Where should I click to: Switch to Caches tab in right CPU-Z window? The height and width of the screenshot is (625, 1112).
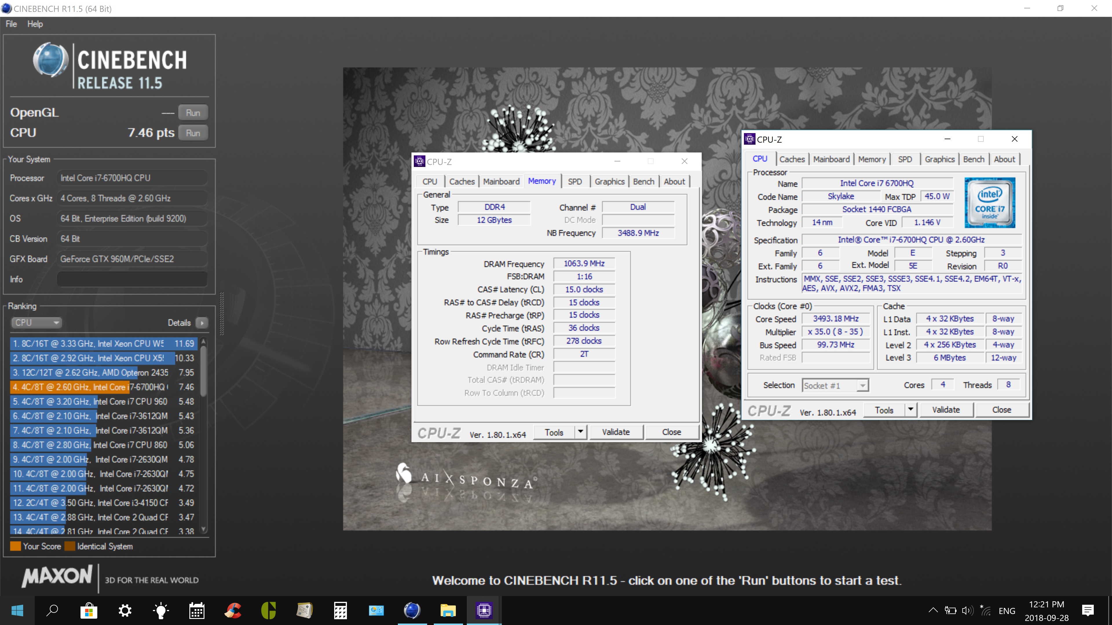(x=792, y=159)
